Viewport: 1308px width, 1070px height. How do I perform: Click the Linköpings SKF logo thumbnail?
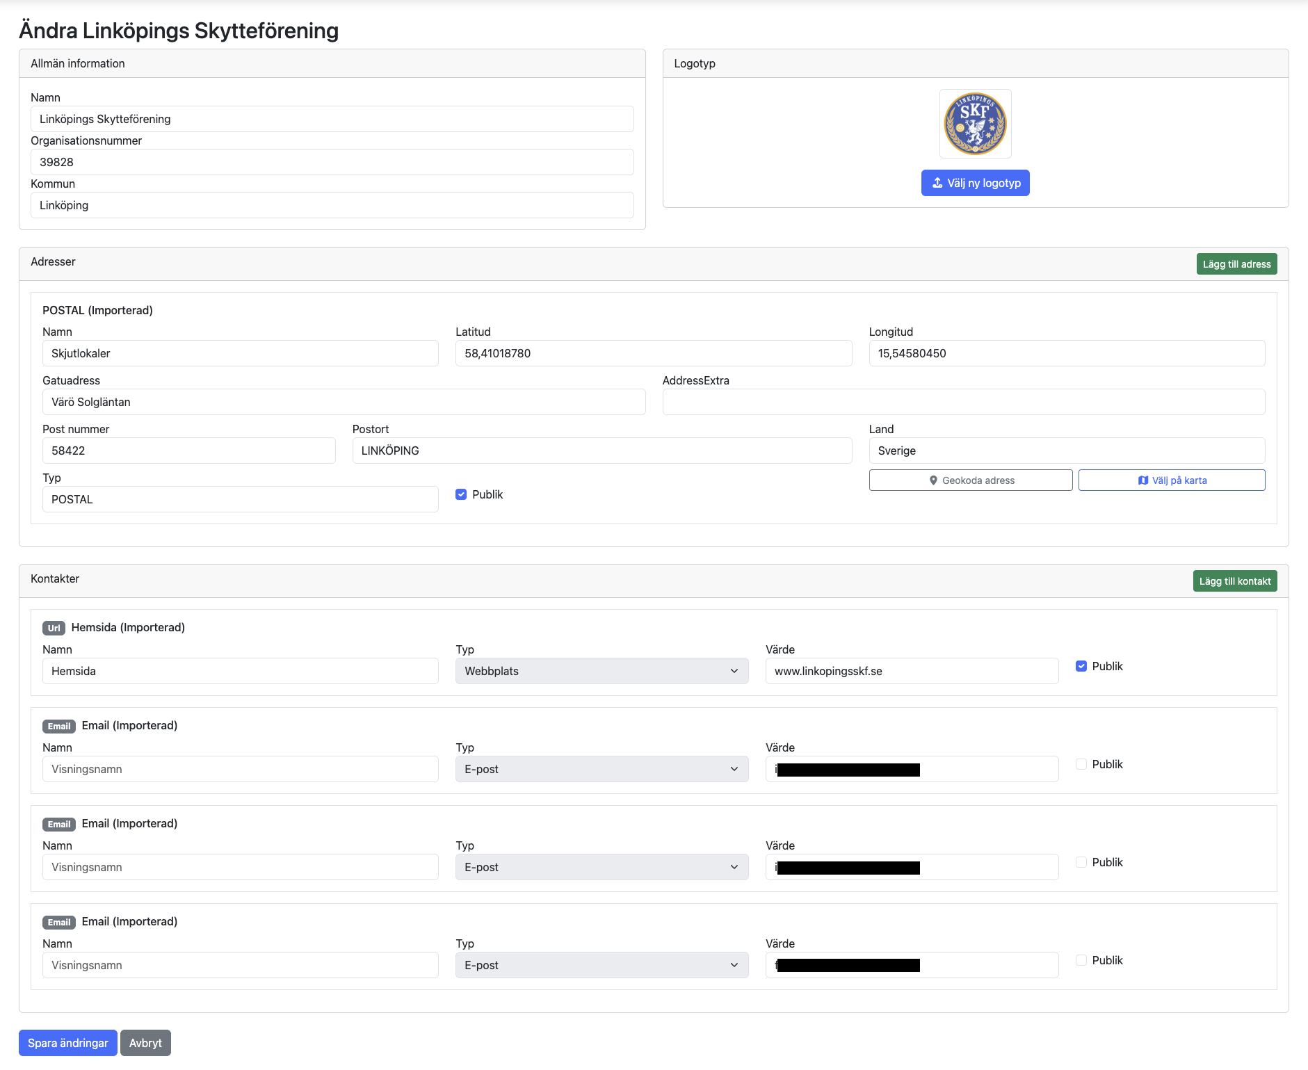[975, 124]
